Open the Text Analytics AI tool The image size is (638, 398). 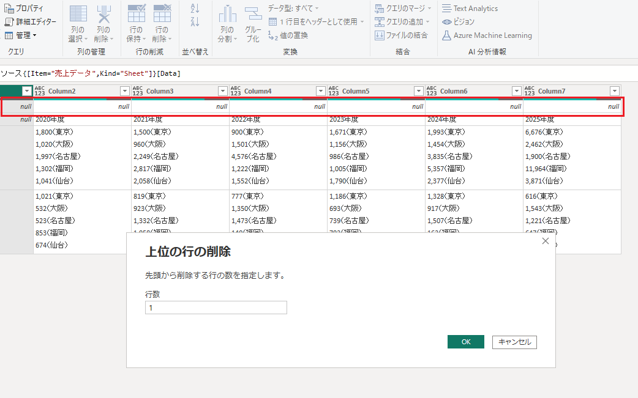(x=470, y=9)
